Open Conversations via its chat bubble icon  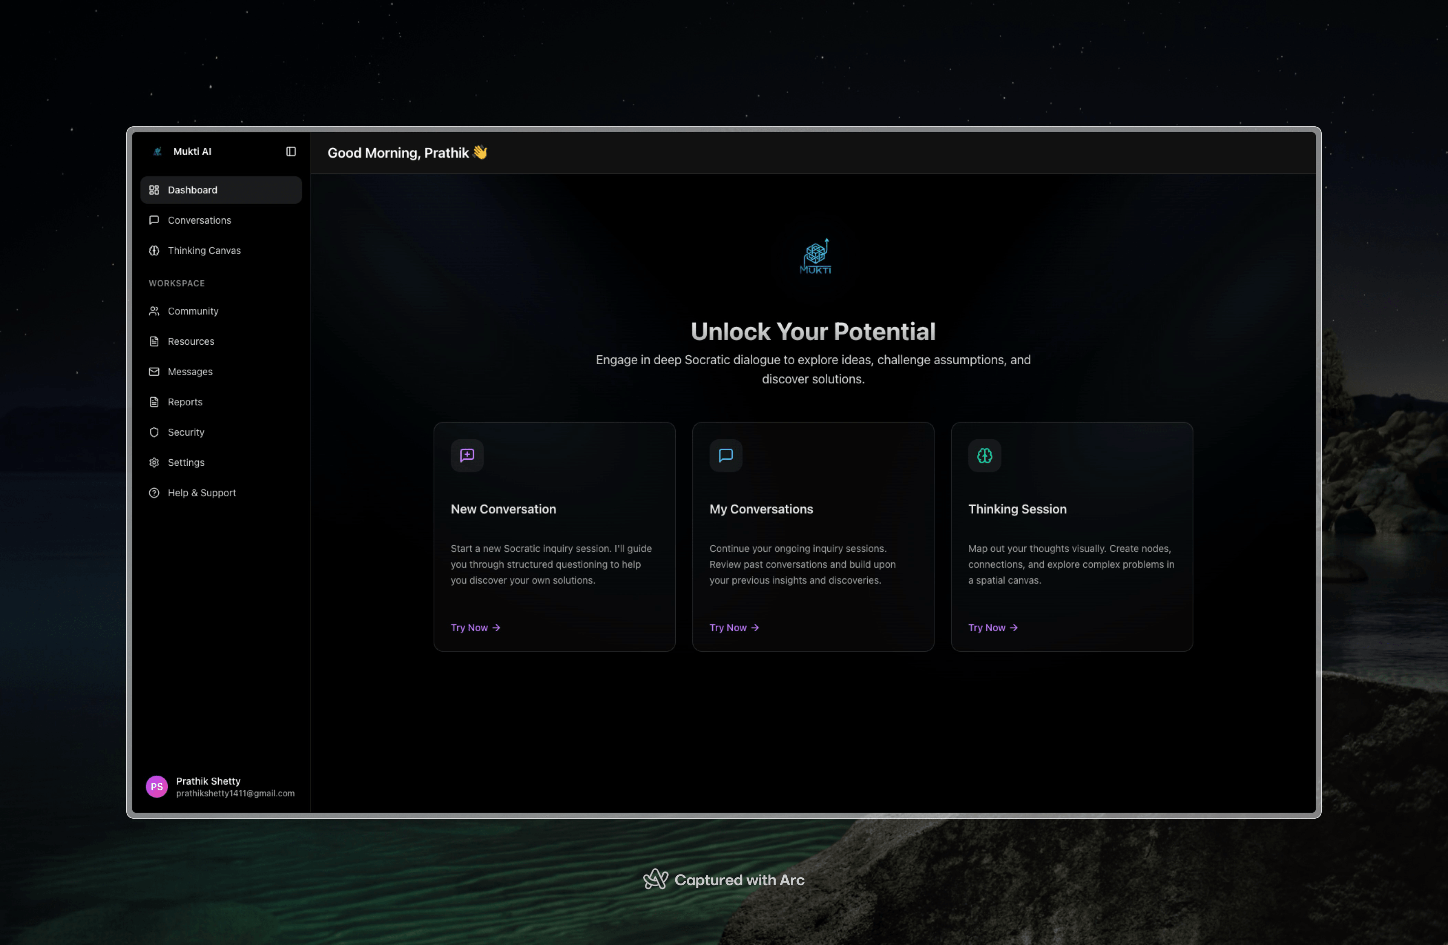[154, 220]
